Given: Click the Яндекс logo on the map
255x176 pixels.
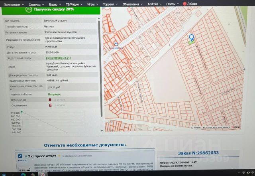Looking at the screenshot, I should 235,127.
